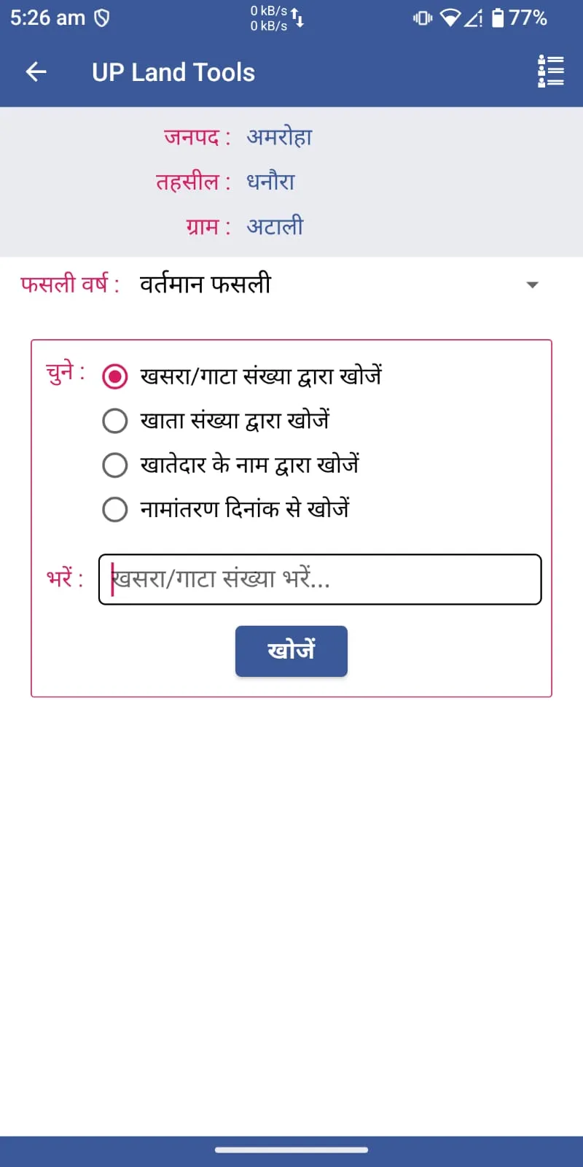Tap the battery status icon
This screenshot has height=1167, width=583.
pyautogui.click(x=498, y=18)
